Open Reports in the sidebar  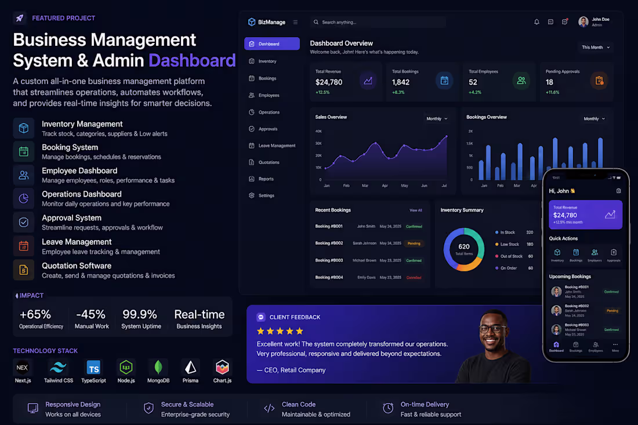[272, 179]
